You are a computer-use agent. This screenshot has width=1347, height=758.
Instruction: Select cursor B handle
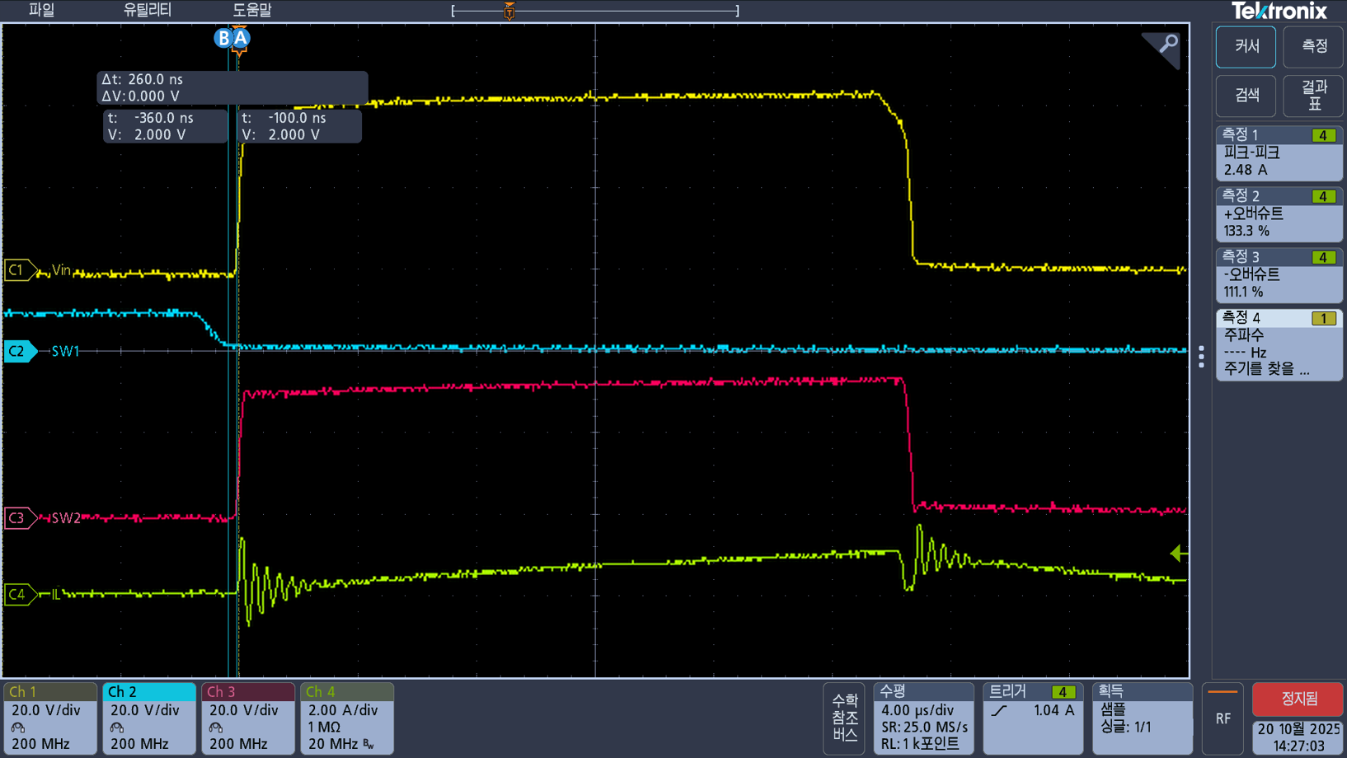[223, 38]
